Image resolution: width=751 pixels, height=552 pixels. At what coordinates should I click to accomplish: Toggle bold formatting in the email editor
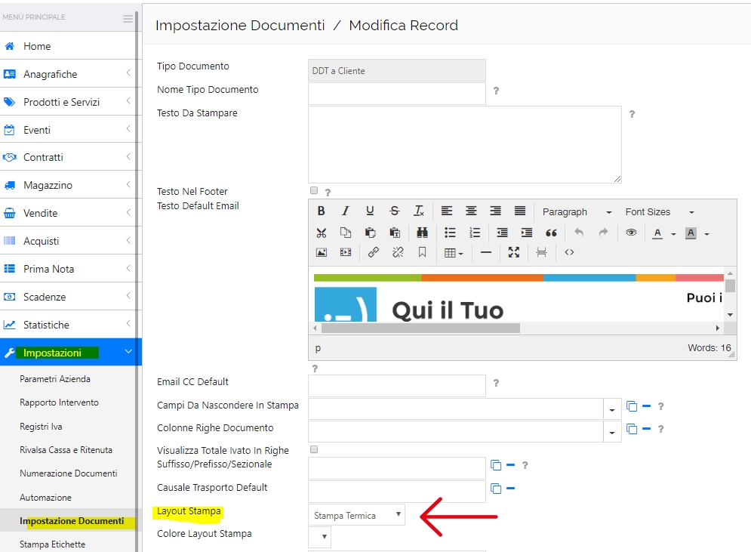click(x=321, y=211)
